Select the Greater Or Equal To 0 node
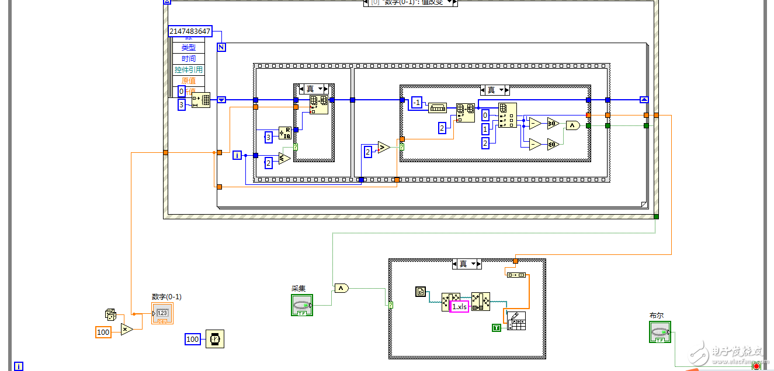The image size is (774, 371). coord(553,123)
